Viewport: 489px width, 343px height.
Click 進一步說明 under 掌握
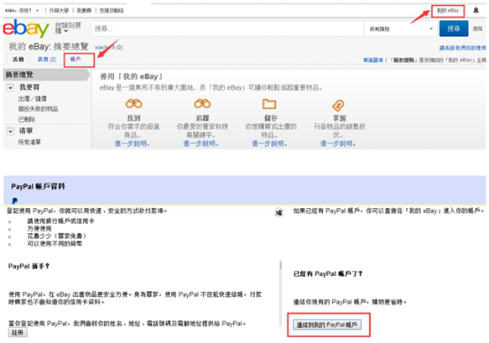pyautogui.click(x=338, y=144)
